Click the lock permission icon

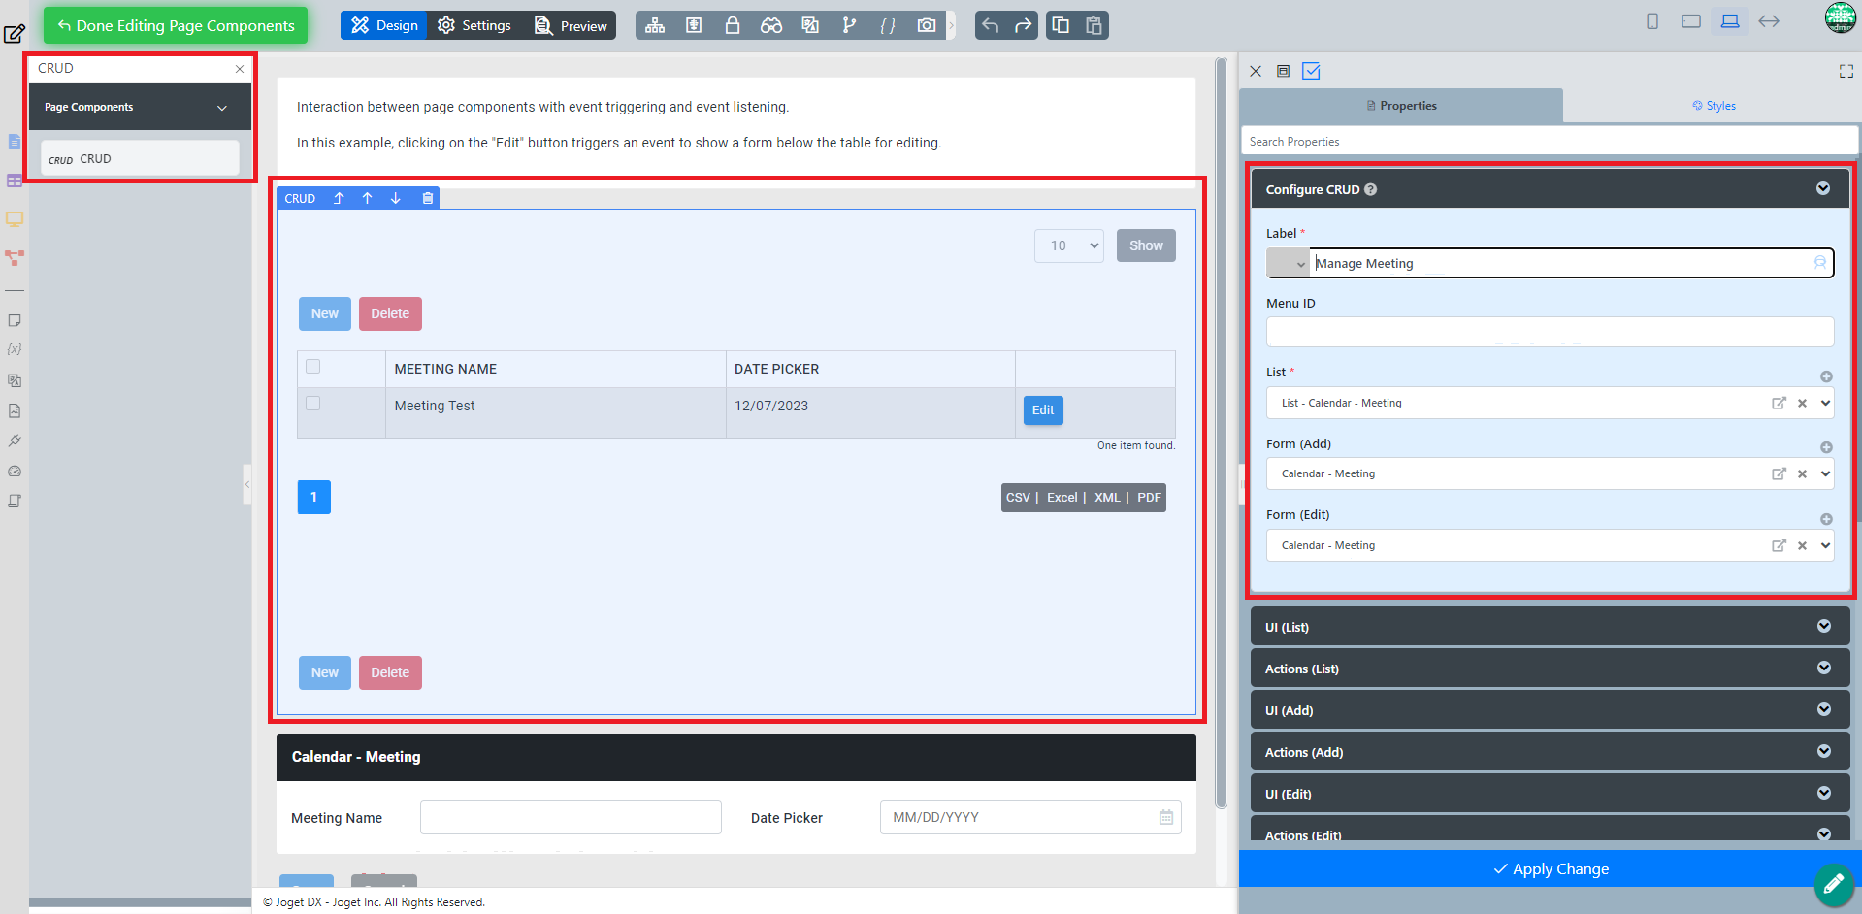point(733,25)
